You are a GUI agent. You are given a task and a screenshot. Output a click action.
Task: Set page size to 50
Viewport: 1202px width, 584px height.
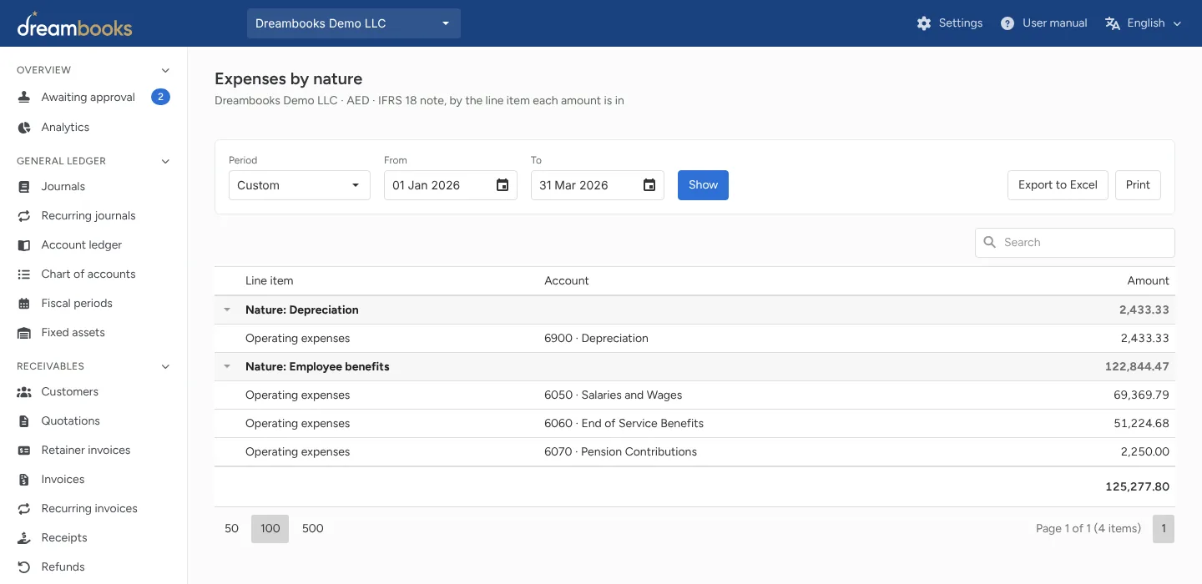[x=232, y=529]
